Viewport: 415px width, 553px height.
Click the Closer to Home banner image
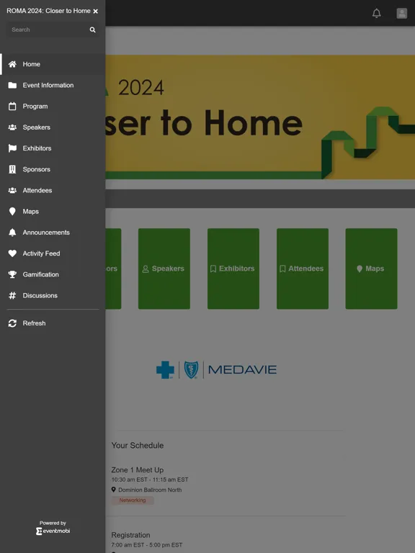click(260, 117)
